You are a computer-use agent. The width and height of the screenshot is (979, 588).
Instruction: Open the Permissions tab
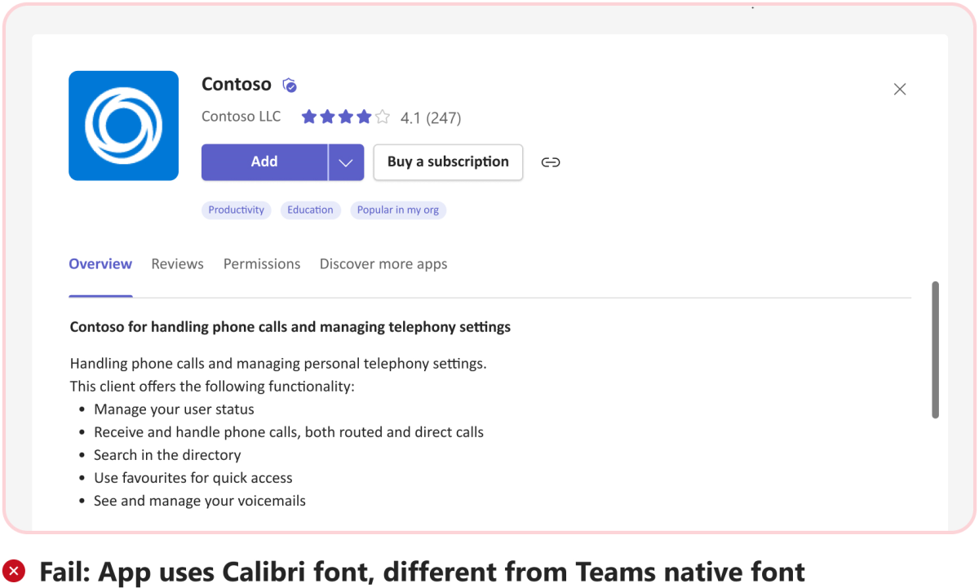pos(261,263)
